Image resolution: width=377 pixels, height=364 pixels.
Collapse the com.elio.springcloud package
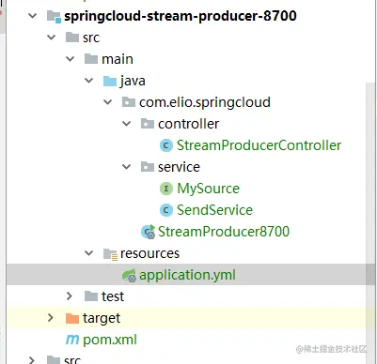pyautogui.click(x=107, y=102)
